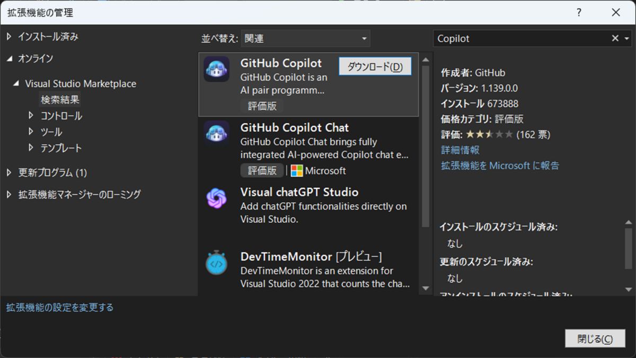
Task: Click the 評価版 tag under Copilot Chat
Action: click(262, 171)
